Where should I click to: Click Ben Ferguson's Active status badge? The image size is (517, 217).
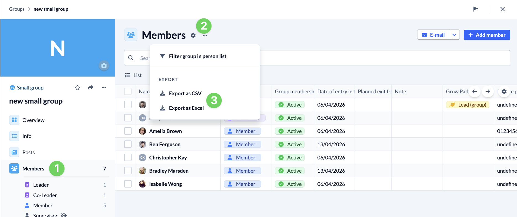pyautogui.click(x=290, y=144)
